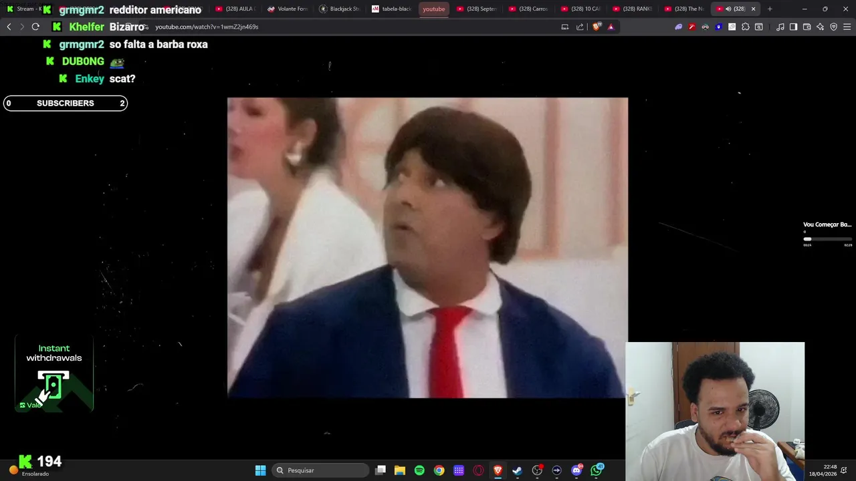Click the purple feather extension icon
Image resolution: width=856 pixels, height=481 pixels.
tap(678, 27)
